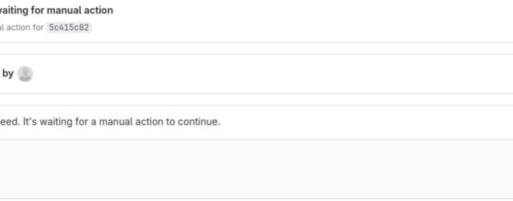The width and height of the screenshot is (513, 201).
Task: Click the "eed." text fragment in the message row
Action: click(x=10, y=122)
